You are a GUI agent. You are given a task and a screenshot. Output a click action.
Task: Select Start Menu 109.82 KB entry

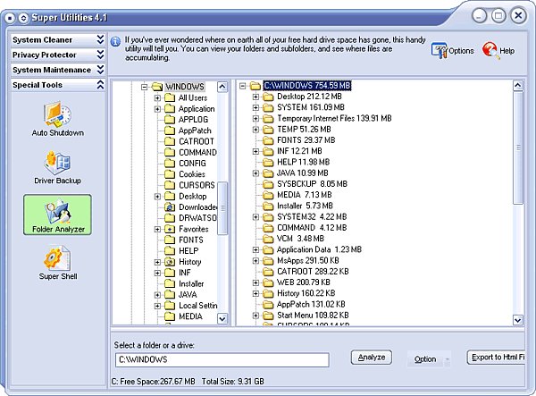tap(313, 316)
